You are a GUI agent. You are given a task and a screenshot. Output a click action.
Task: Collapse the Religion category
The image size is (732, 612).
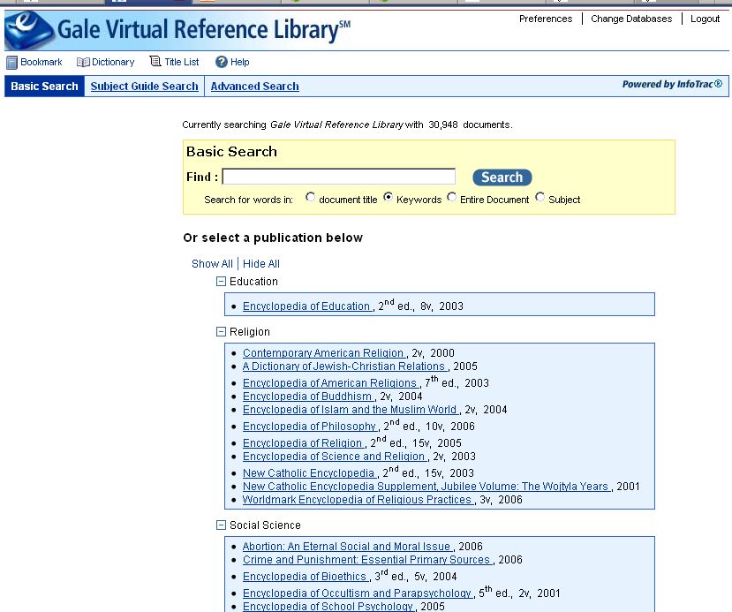tap(222, 332)
